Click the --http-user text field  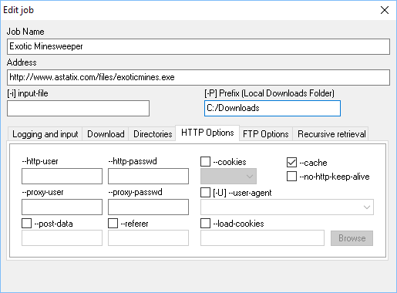click(62, 176)
